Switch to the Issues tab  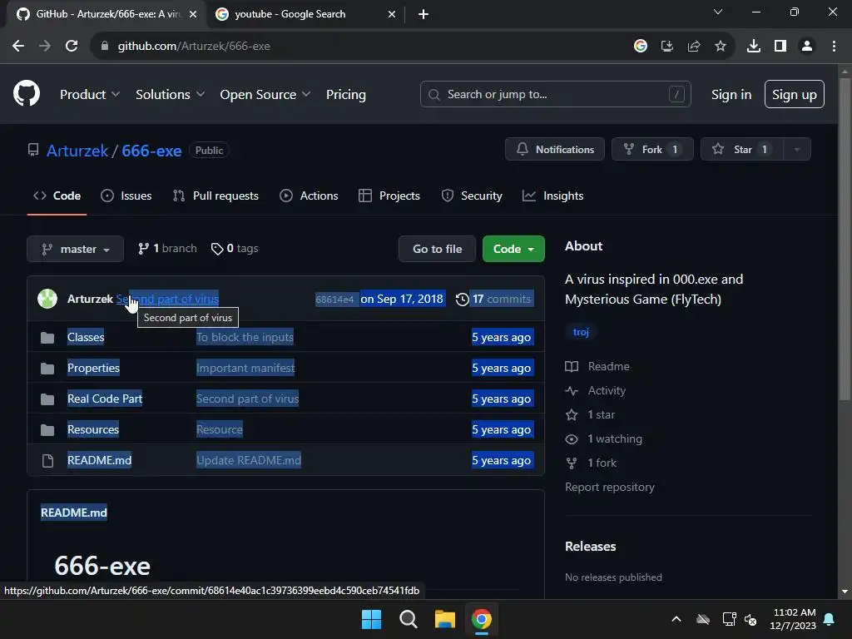tap(126, 196)
